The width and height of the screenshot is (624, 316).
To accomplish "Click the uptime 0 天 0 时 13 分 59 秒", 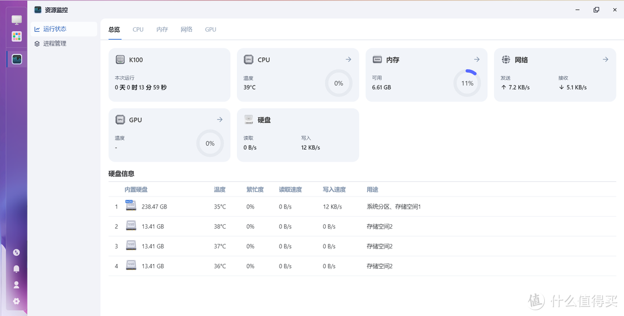I will [141, 87].
